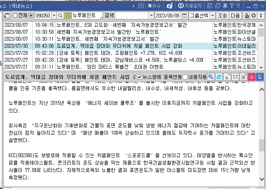Click the full-screen article view icon
Screen dimensions: 266x189
point(235,77)
